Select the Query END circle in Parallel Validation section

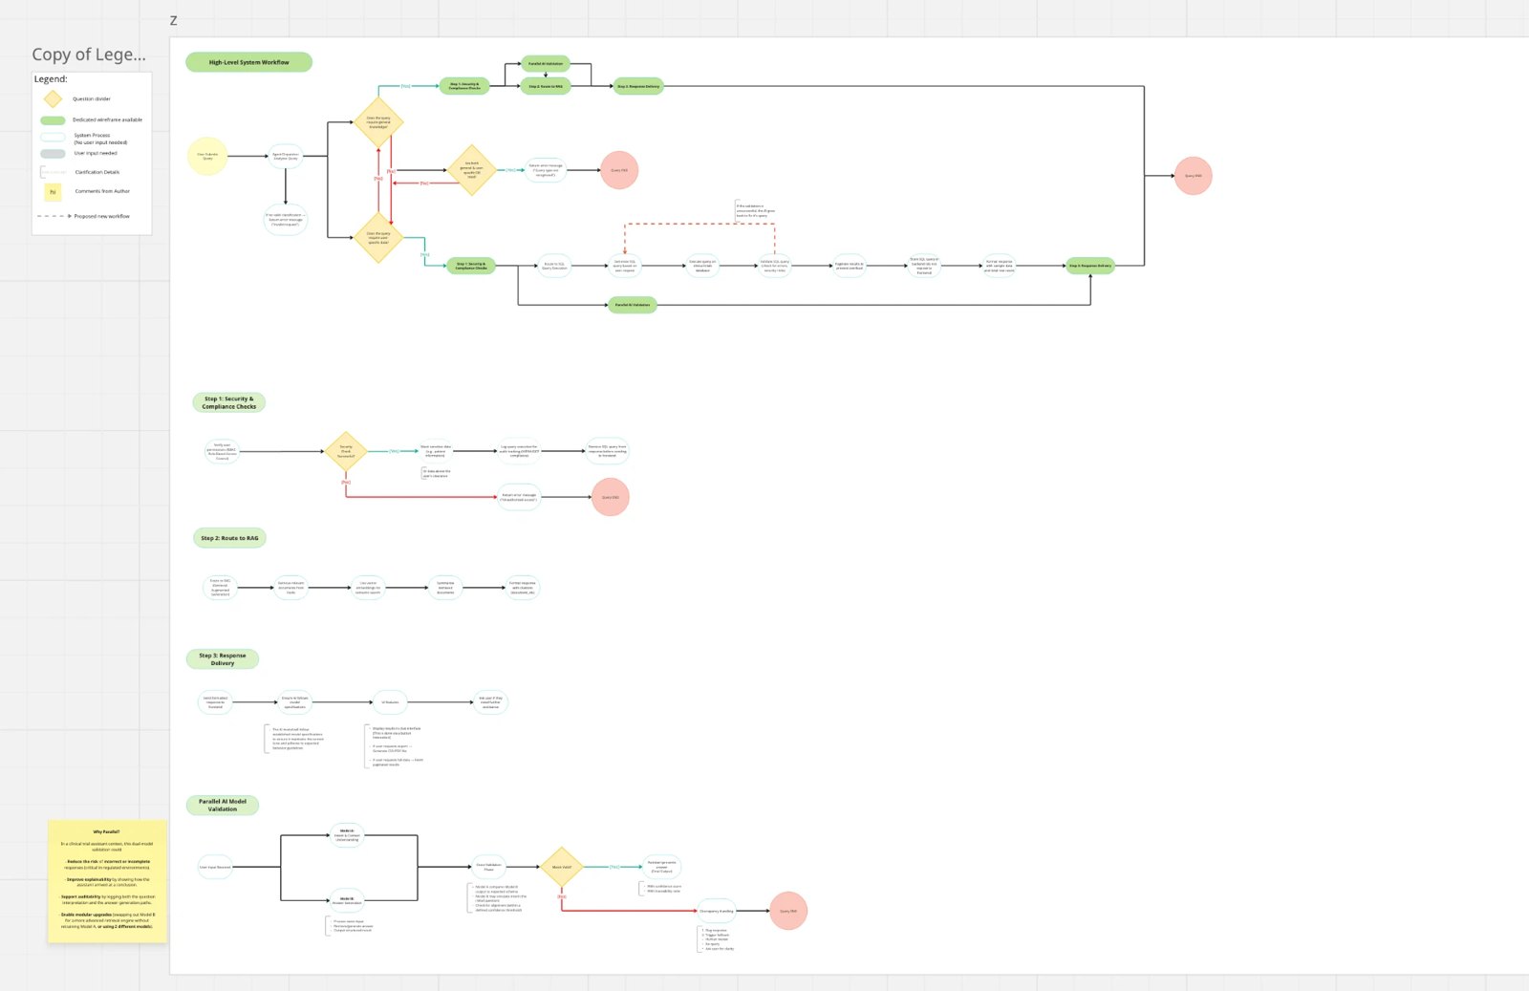[x=788, y=911]
